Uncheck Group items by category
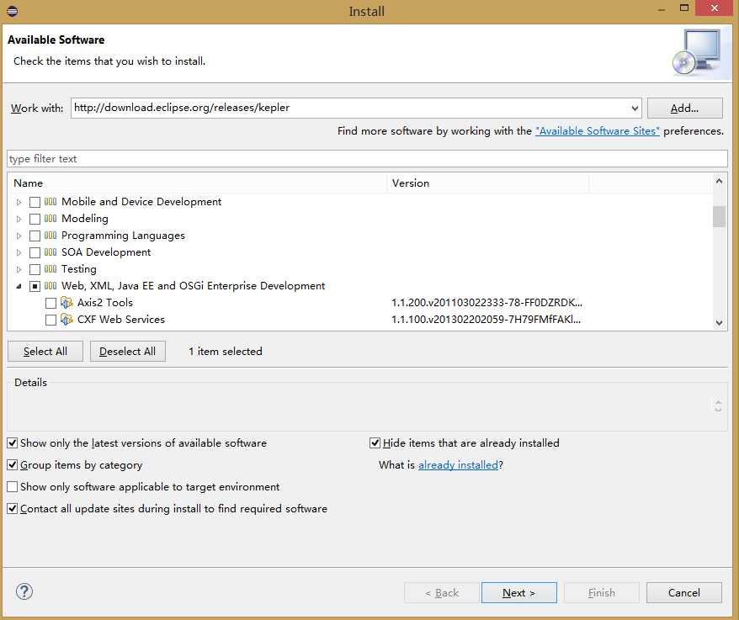Image resolution: width=739 pixels, height=620 pixels. click(13, 465)
